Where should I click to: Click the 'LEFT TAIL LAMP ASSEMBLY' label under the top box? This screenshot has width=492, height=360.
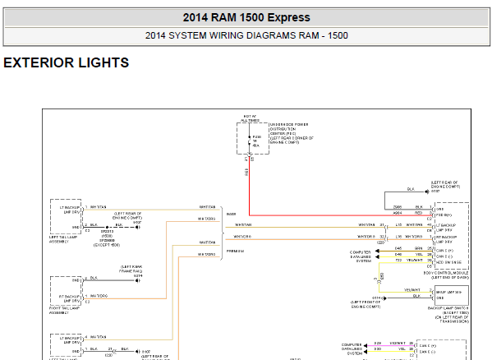(63, 239)
